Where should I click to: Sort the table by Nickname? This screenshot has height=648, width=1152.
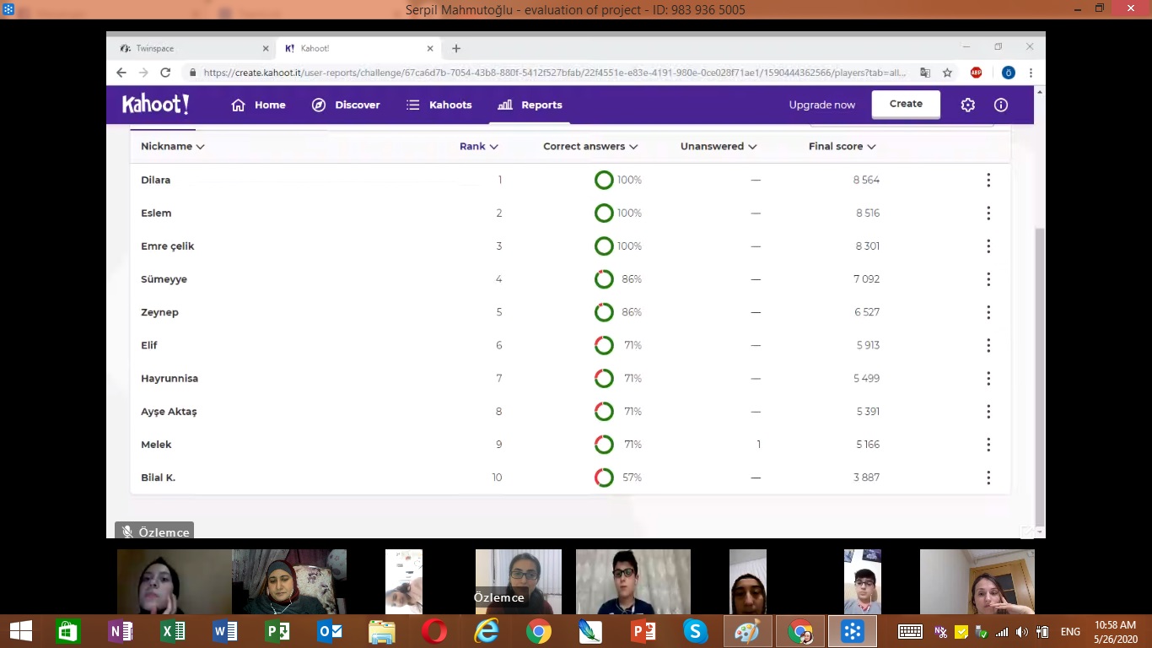[173, 146]
